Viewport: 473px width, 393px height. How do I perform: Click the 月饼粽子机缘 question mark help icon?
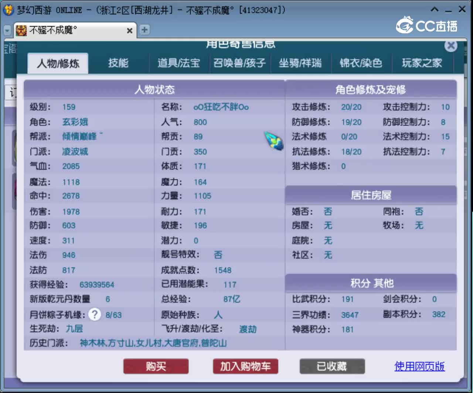(x=95, y=314)
